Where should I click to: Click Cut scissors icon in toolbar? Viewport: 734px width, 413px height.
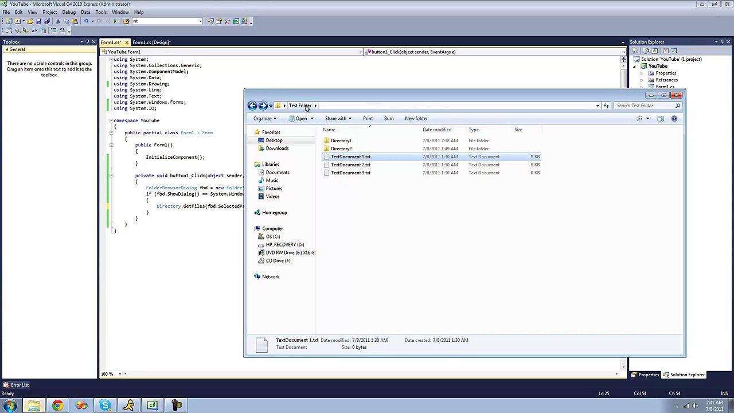click(58, 21)
